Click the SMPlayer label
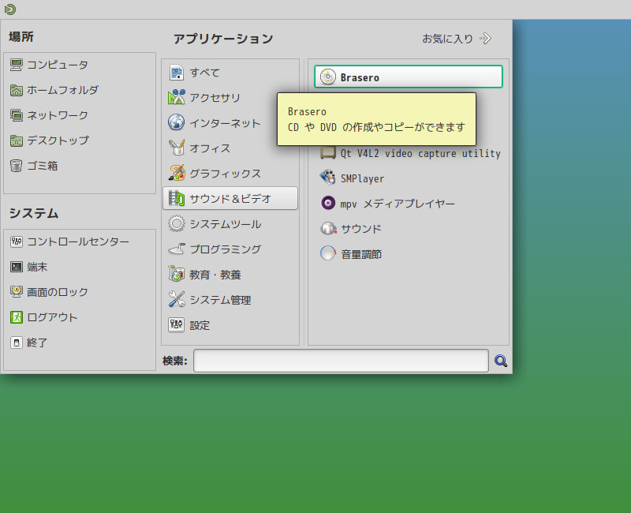Image resolution: width=631 pixels, height=513 pixels. tap(362, 179)
